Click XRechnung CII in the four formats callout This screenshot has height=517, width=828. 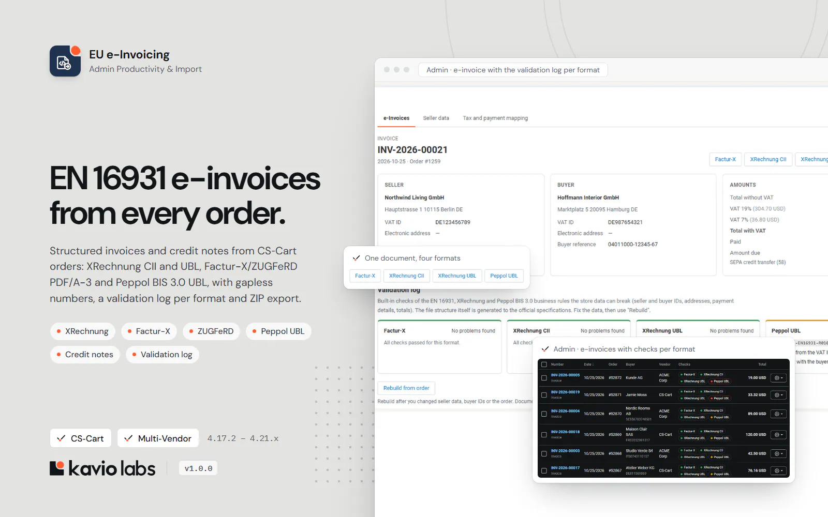coord(407,276)
